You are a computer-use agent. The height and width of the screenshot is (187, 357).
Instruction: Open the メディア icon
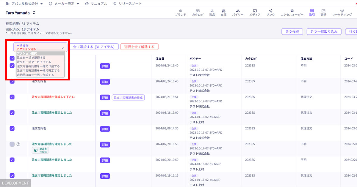[x=255, y=11]
